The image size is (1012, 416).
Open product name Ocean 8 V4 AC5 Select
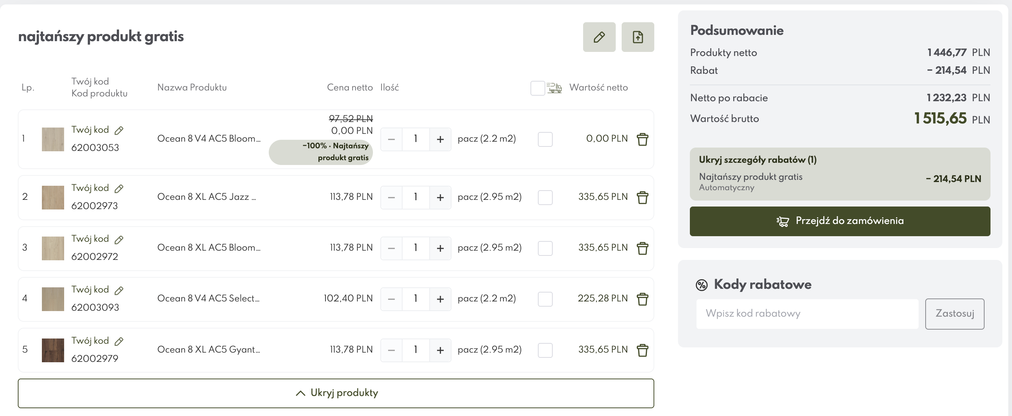(208, 298)
